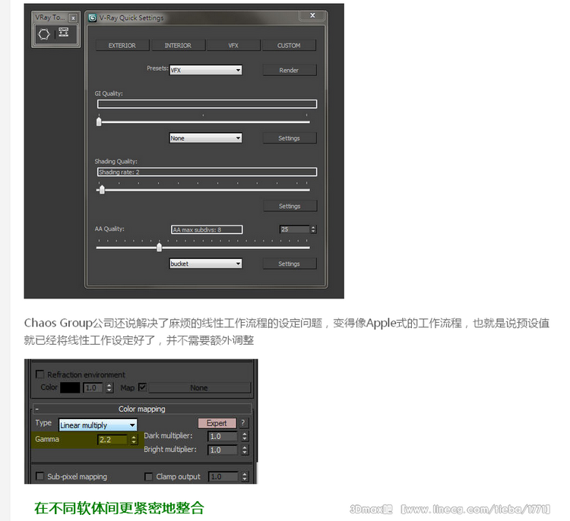
Task: Click the GI Quality progress bar
Action: click(x=207, y=104)
